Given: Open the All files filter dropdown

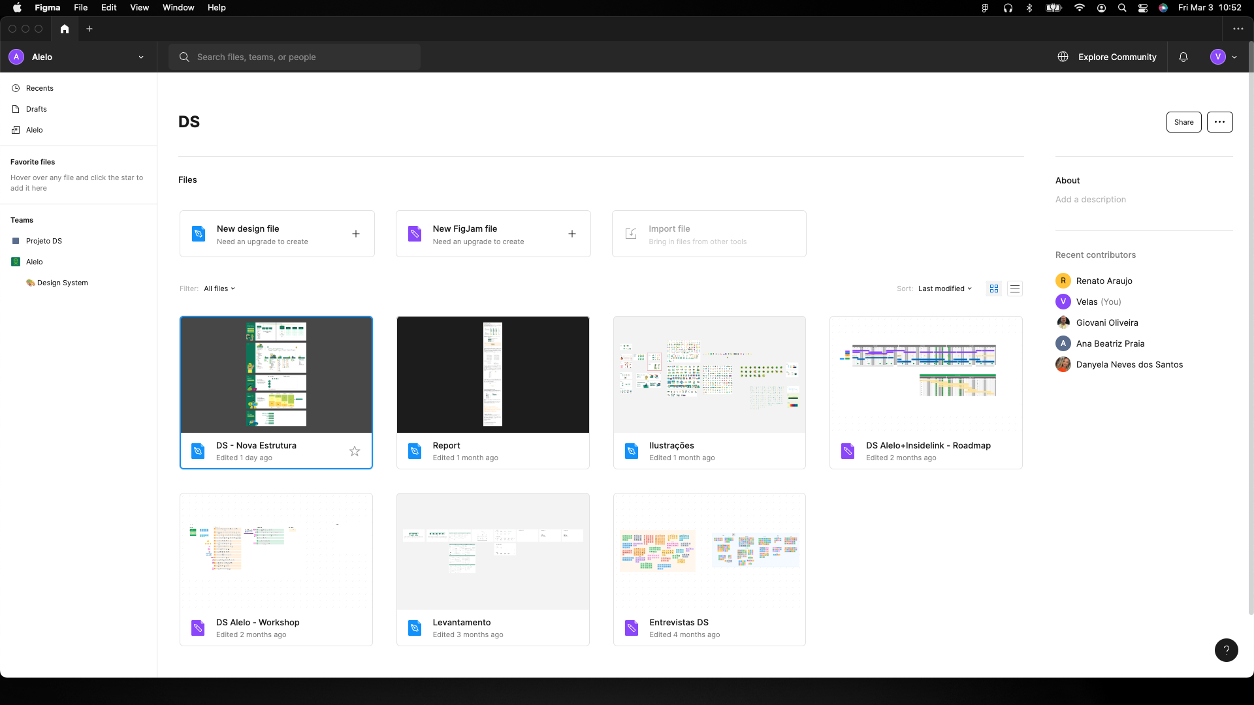Looking at the screenshot, I should (219, 289).
